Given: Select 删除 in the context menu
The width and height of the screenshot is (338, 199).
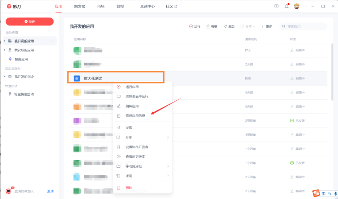Looking at the screenshot, I should [129, 187].
